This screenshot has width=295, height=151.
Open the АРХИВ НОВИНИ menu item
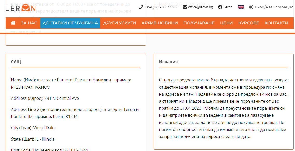coord(160,23)
